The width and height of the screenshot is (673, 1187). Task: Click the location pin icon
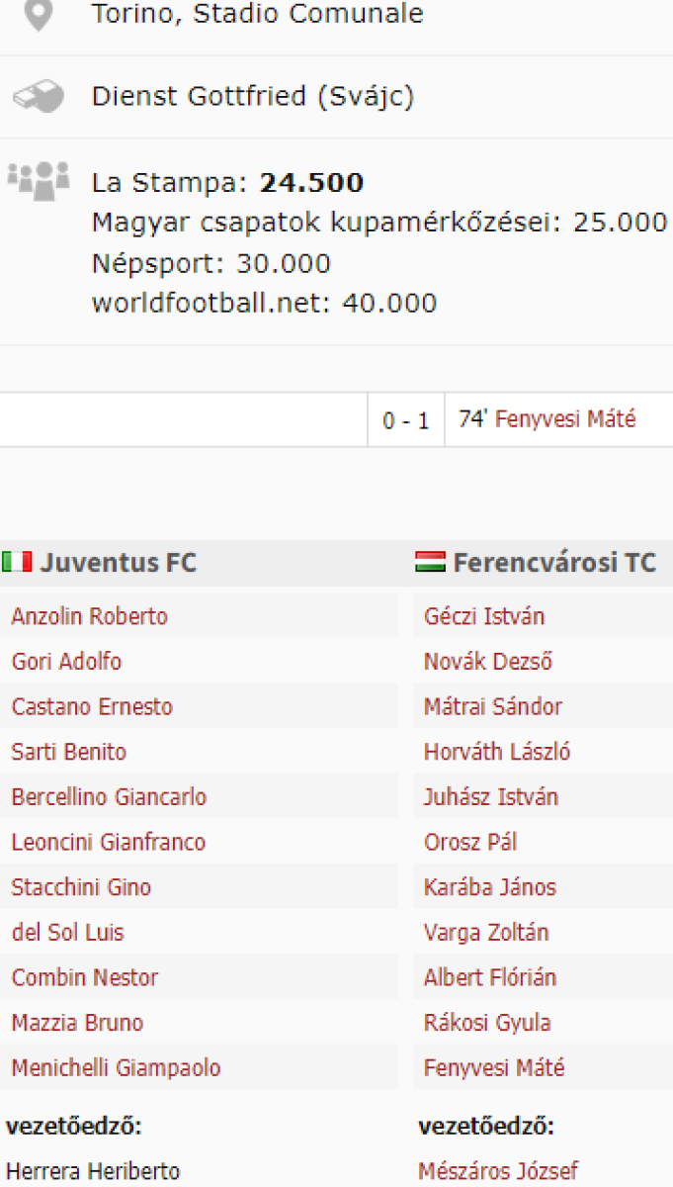click(x=39, y=15)
